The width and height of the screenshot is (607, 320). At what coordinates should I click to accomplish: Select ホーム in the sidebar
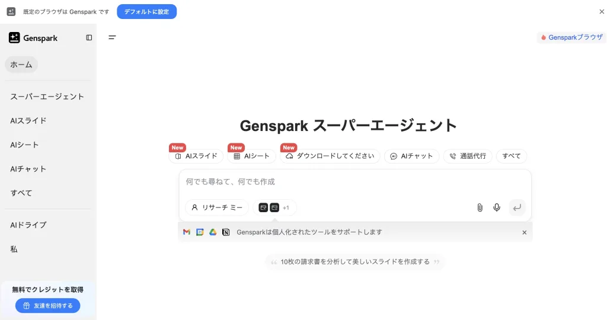coord(21,65)
